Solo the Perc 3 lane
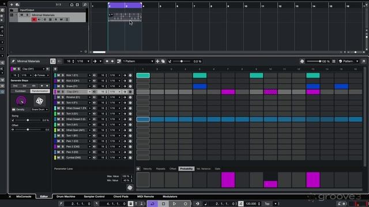This screenshot has width=369, height=207. tap(63, 152)
